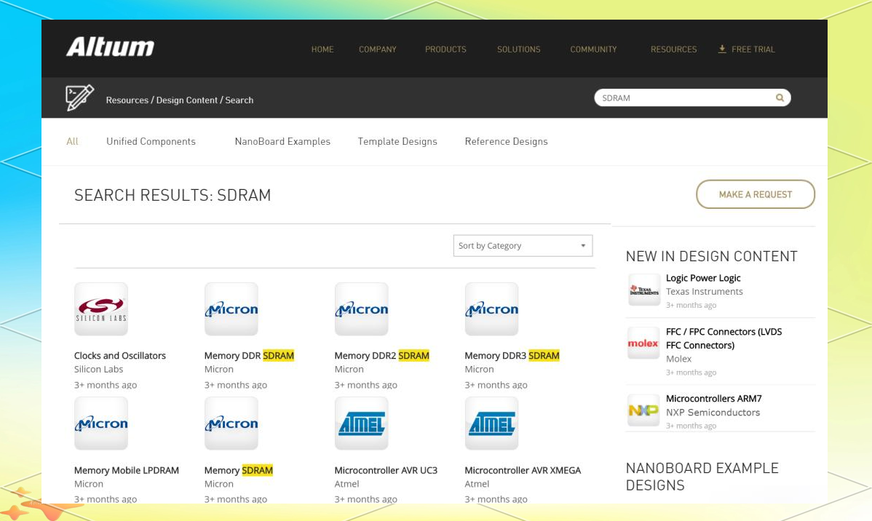Image resolution: width=872 pixels, height=521 pixels.
Task: Click the Free Trial download icon
Action: [722, 49]
